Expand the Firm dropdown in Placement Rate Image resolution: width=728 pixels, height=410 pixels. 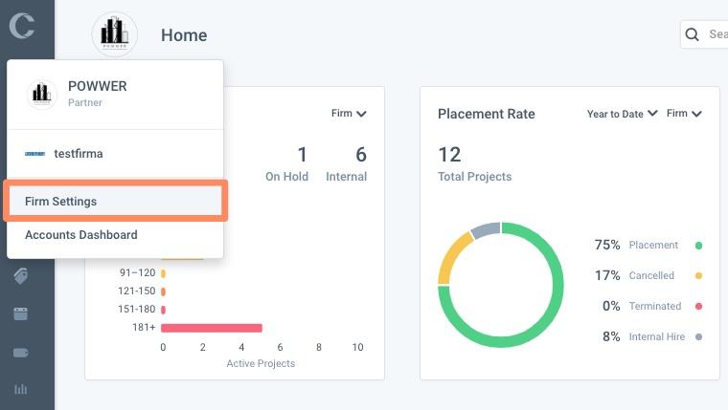click(x=684, y=114)
